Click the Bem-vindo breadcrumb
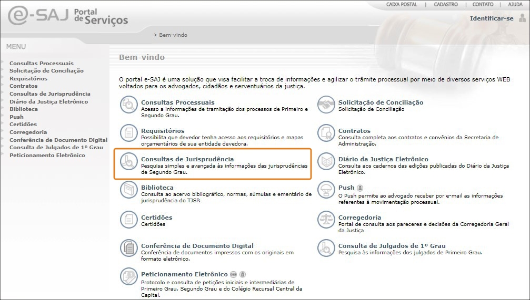530x300 pixels. (x=173, y=35)
